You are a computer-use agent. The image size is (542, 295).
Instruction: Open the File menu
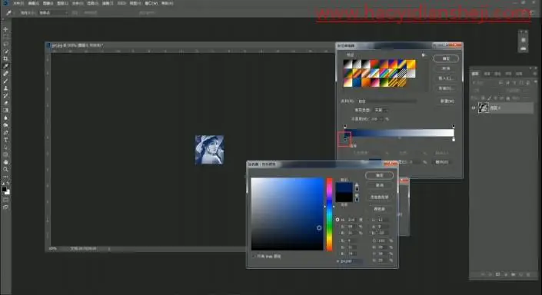[x=18, y=3]
